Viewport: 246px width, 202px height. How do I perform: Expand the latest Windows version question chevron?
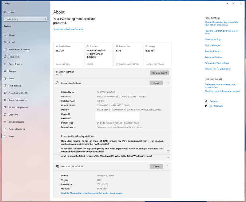click(168, 158)
